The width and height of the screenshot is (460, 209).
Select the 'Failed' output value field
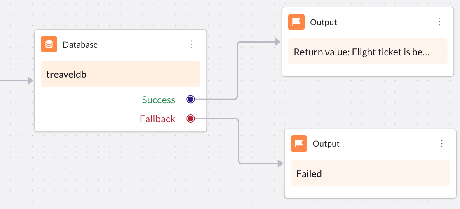(370, 173)
